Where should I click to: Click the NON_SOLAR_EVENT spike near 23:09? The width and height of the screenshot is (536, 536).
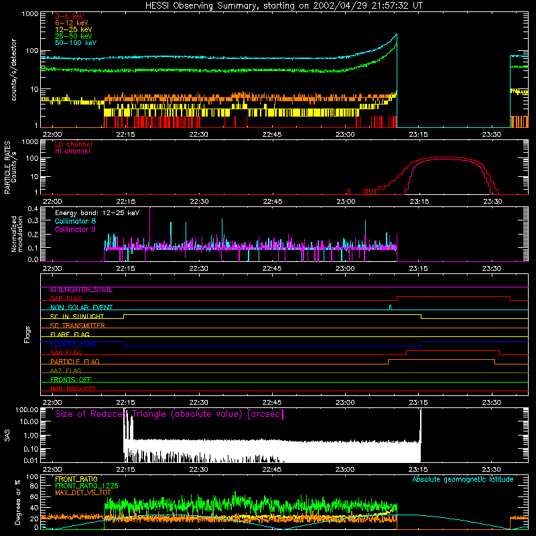[391, 308]
